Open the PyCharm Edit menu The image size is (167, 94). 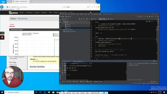click(x=66, y=14)
